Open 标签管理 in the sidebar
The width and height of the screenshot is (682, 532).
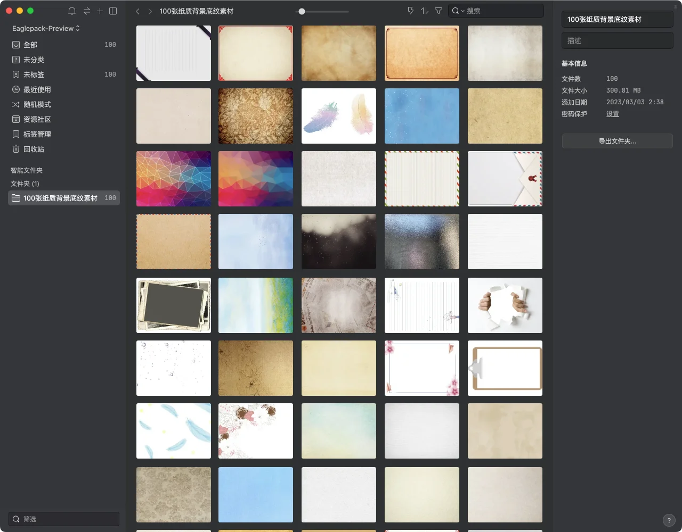pos(37,134)
